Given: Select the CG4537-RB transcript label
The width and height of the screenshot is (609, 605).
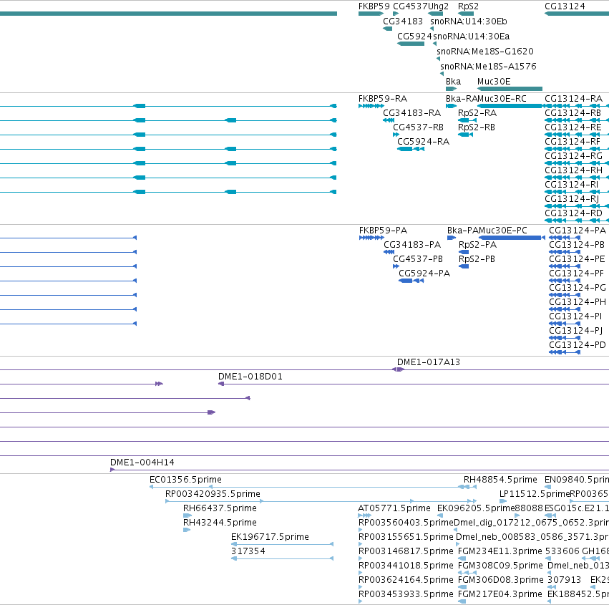Looking at the screenshot, I should [419, 127].
